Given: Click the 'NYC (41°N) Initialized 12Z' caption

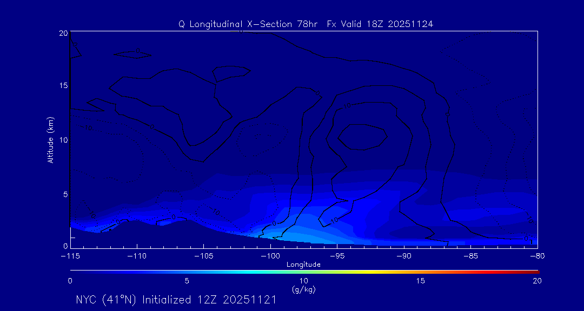Looking at the screenshot, I should coord(176,300).
